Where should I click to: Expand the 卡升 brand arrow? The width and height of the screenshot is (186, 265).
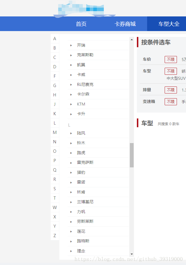click(x=71, y=114)
